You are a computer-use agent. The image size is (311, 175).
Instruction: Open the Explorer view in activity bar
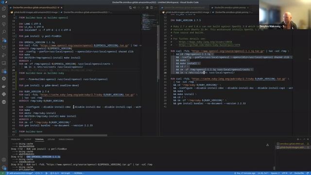coord(4,9)
